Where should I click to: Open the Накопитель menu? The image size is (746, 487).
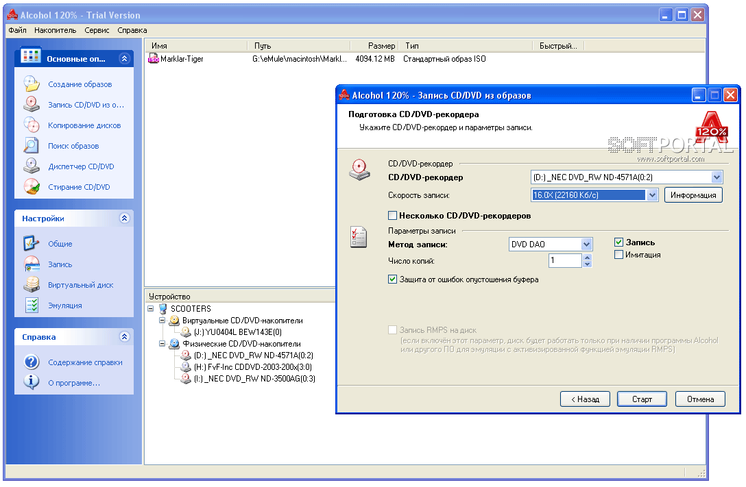tap(55, 30)
